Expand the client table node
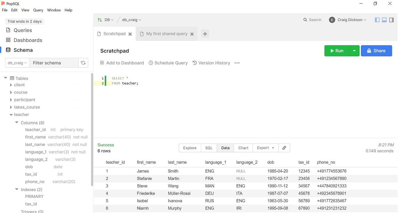 pos(11,85)
